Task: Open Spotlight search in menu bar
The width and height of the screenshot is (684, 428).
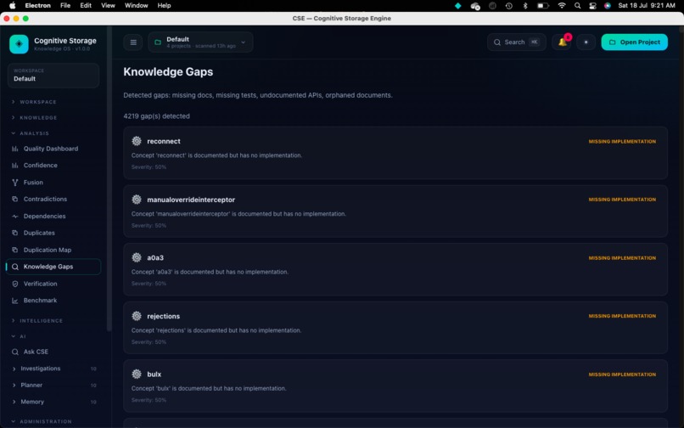Action: (578, 6)
